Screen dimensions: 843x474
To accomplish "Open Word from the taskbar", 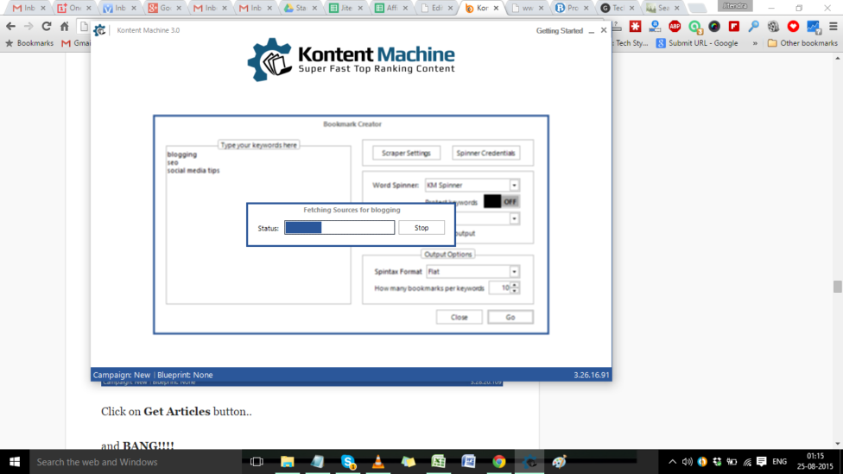I will (469, 462).
